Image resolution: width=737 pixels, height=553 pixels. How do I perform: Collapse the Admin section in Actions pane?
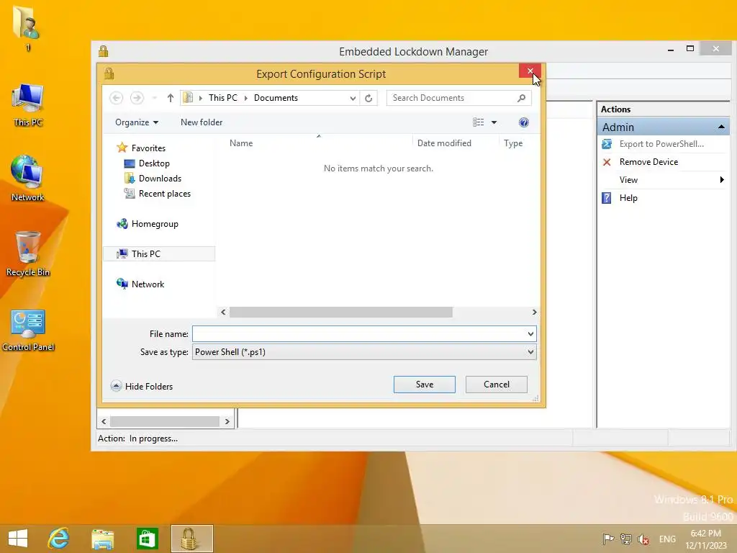pos(721,127)
